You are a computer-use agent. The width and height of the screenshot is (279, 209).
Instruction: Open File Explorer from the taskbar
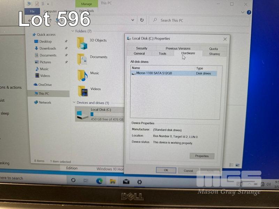click(113, 181)
